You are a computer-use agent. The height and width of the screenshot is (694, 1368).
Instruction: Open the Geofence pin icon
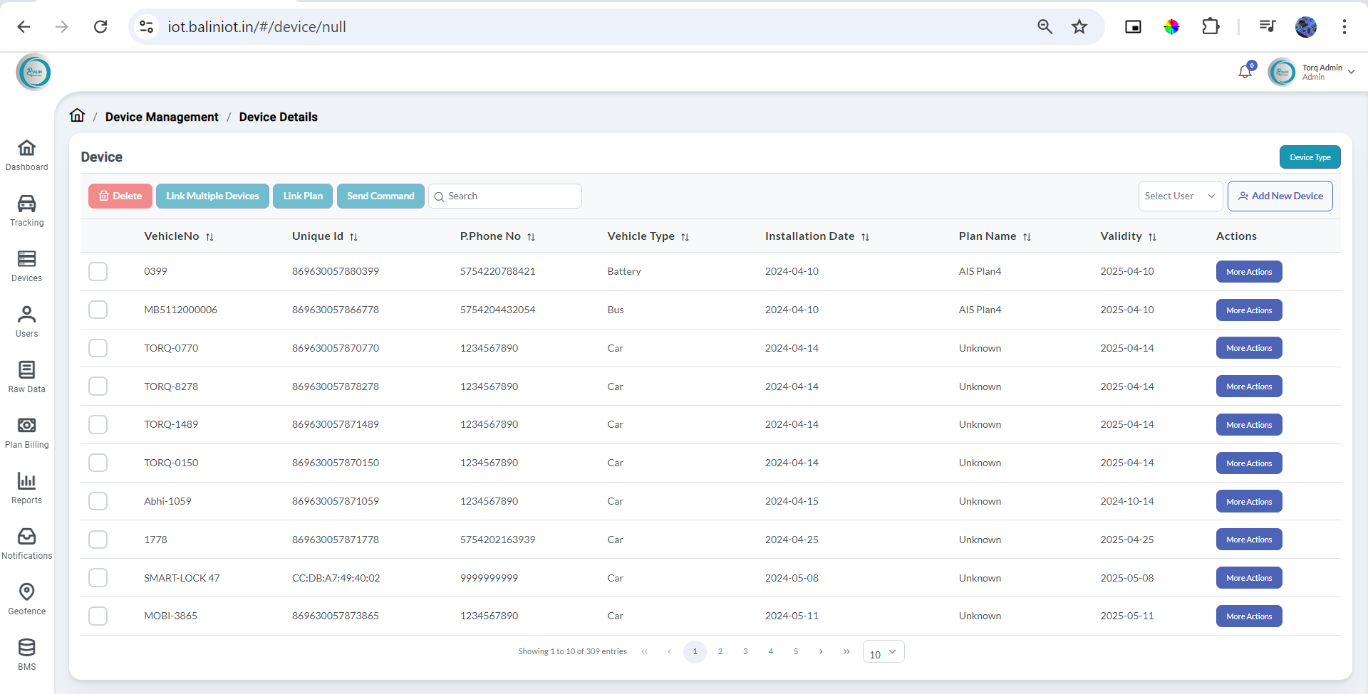pyautogui.click(x=26, y=592)
